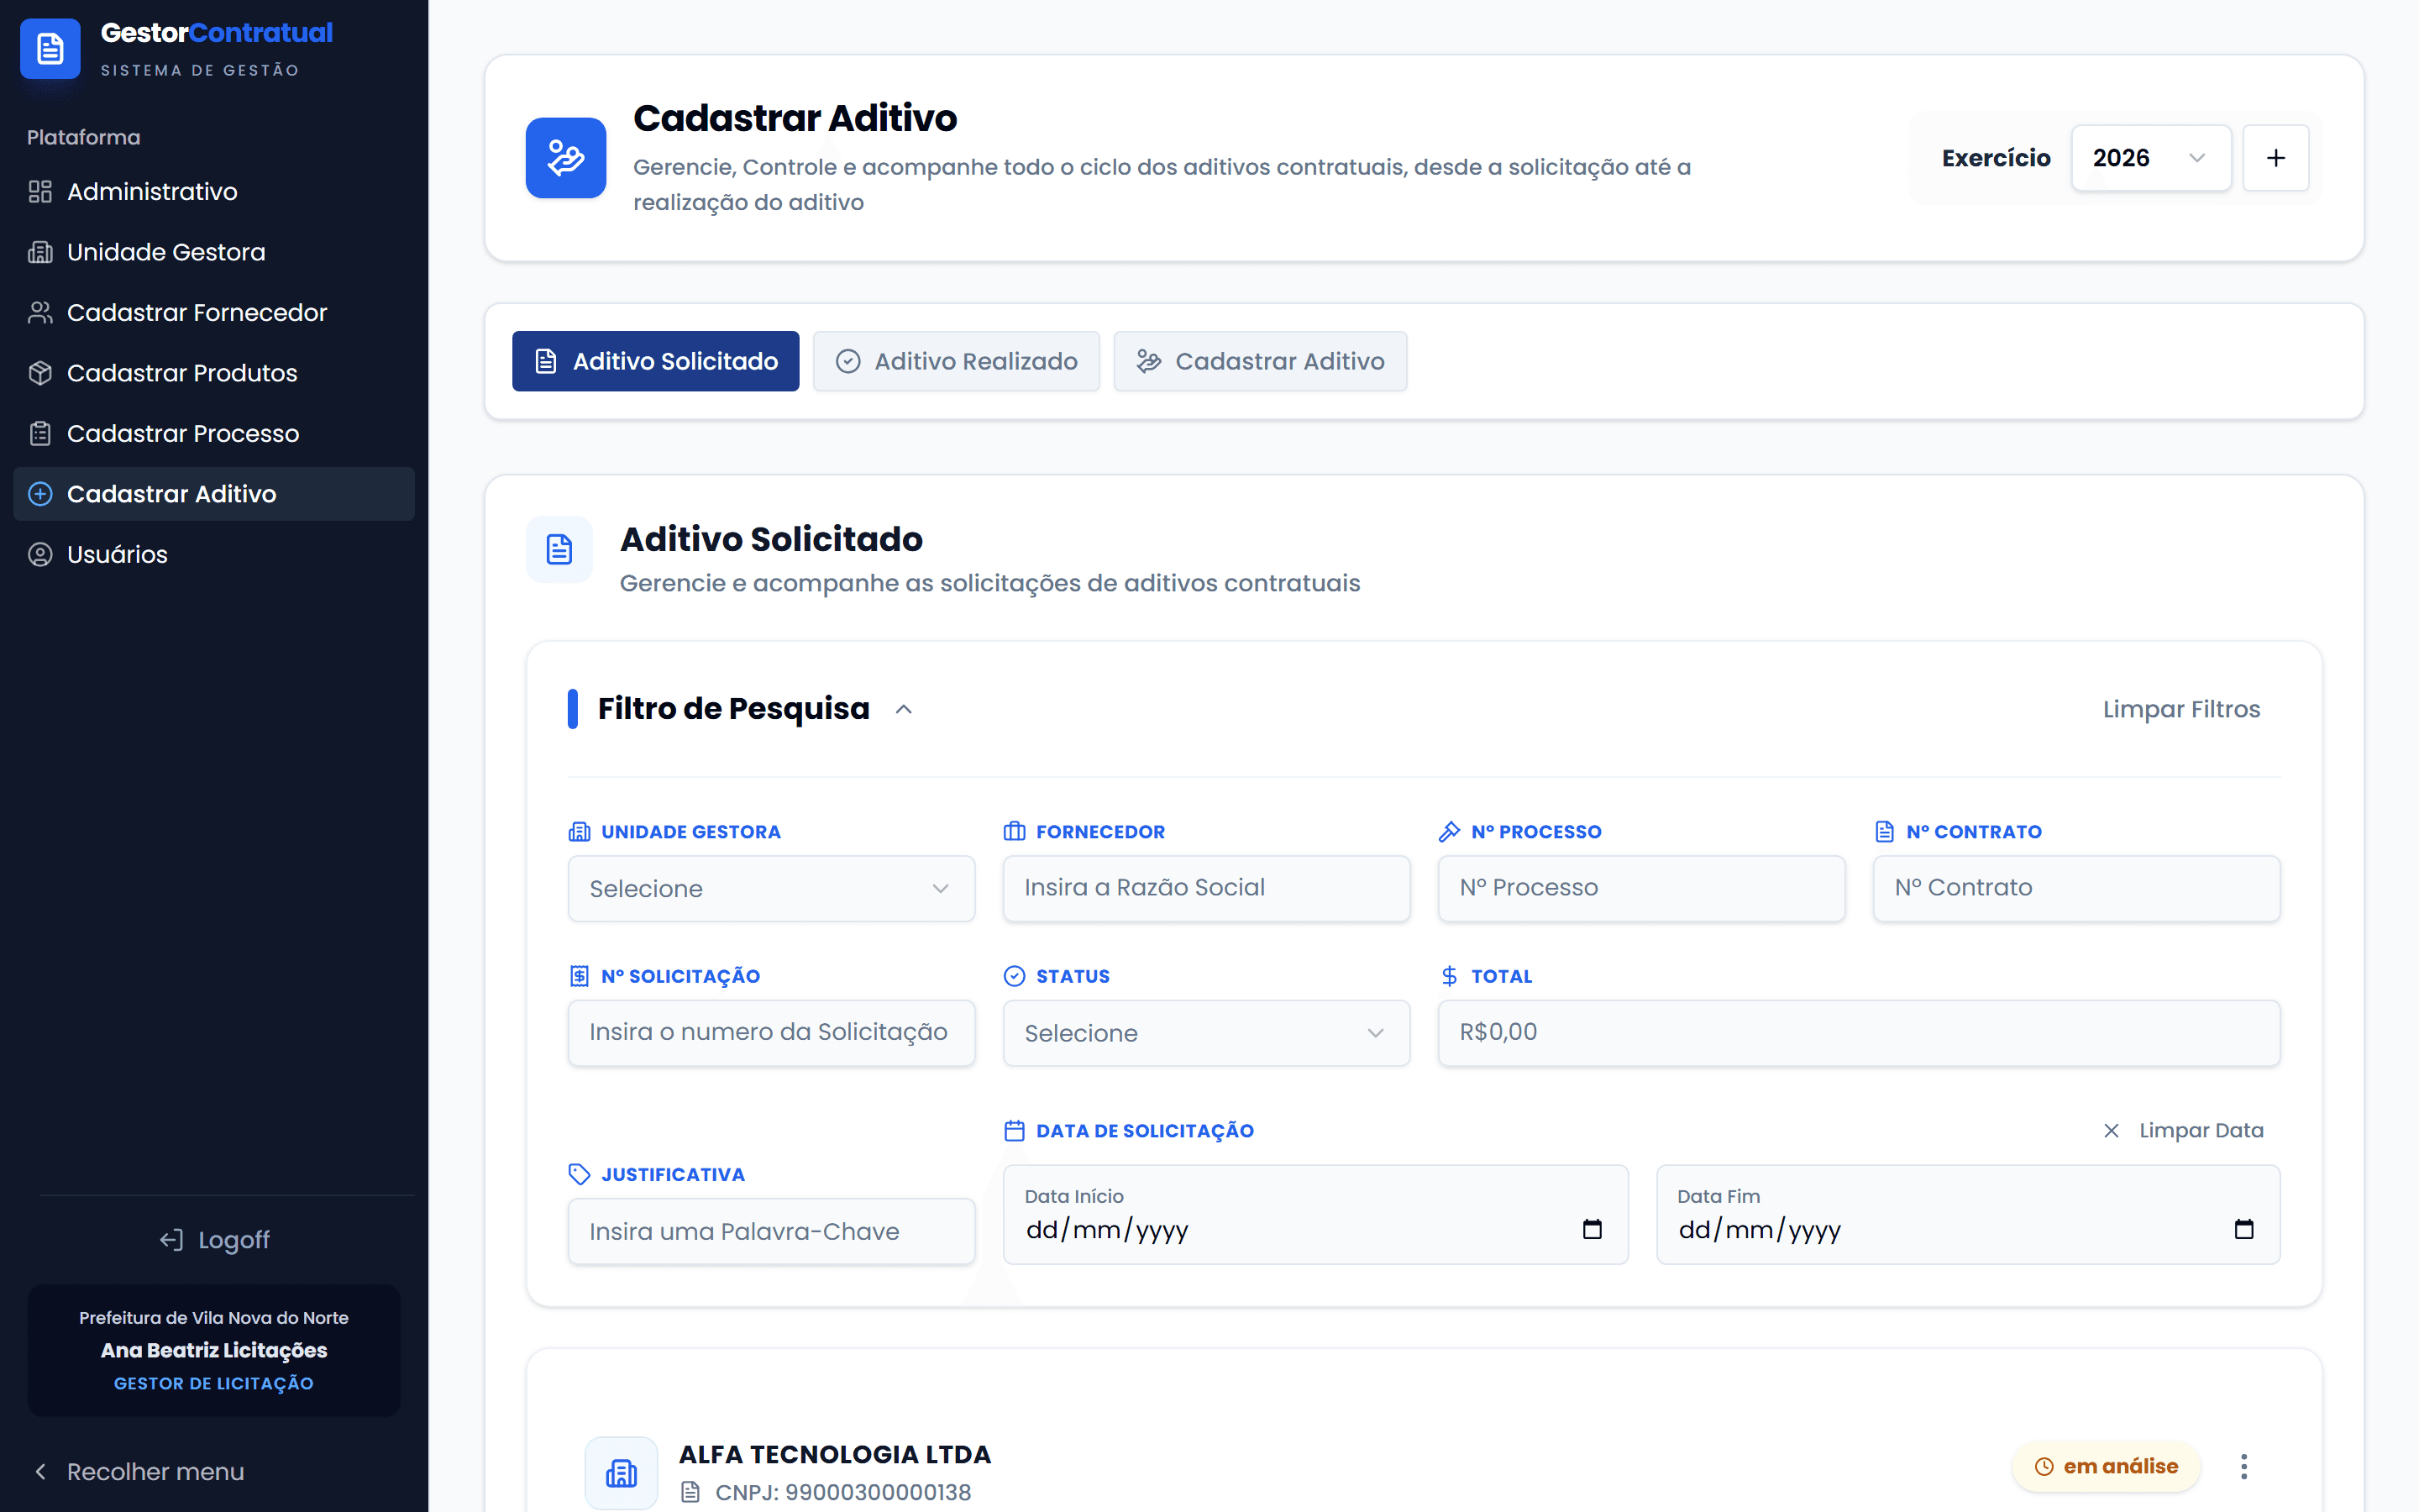This screenshot has height=1512, width=2419.
Task: Click Limpar Filtros
Action: (2181, 709)
